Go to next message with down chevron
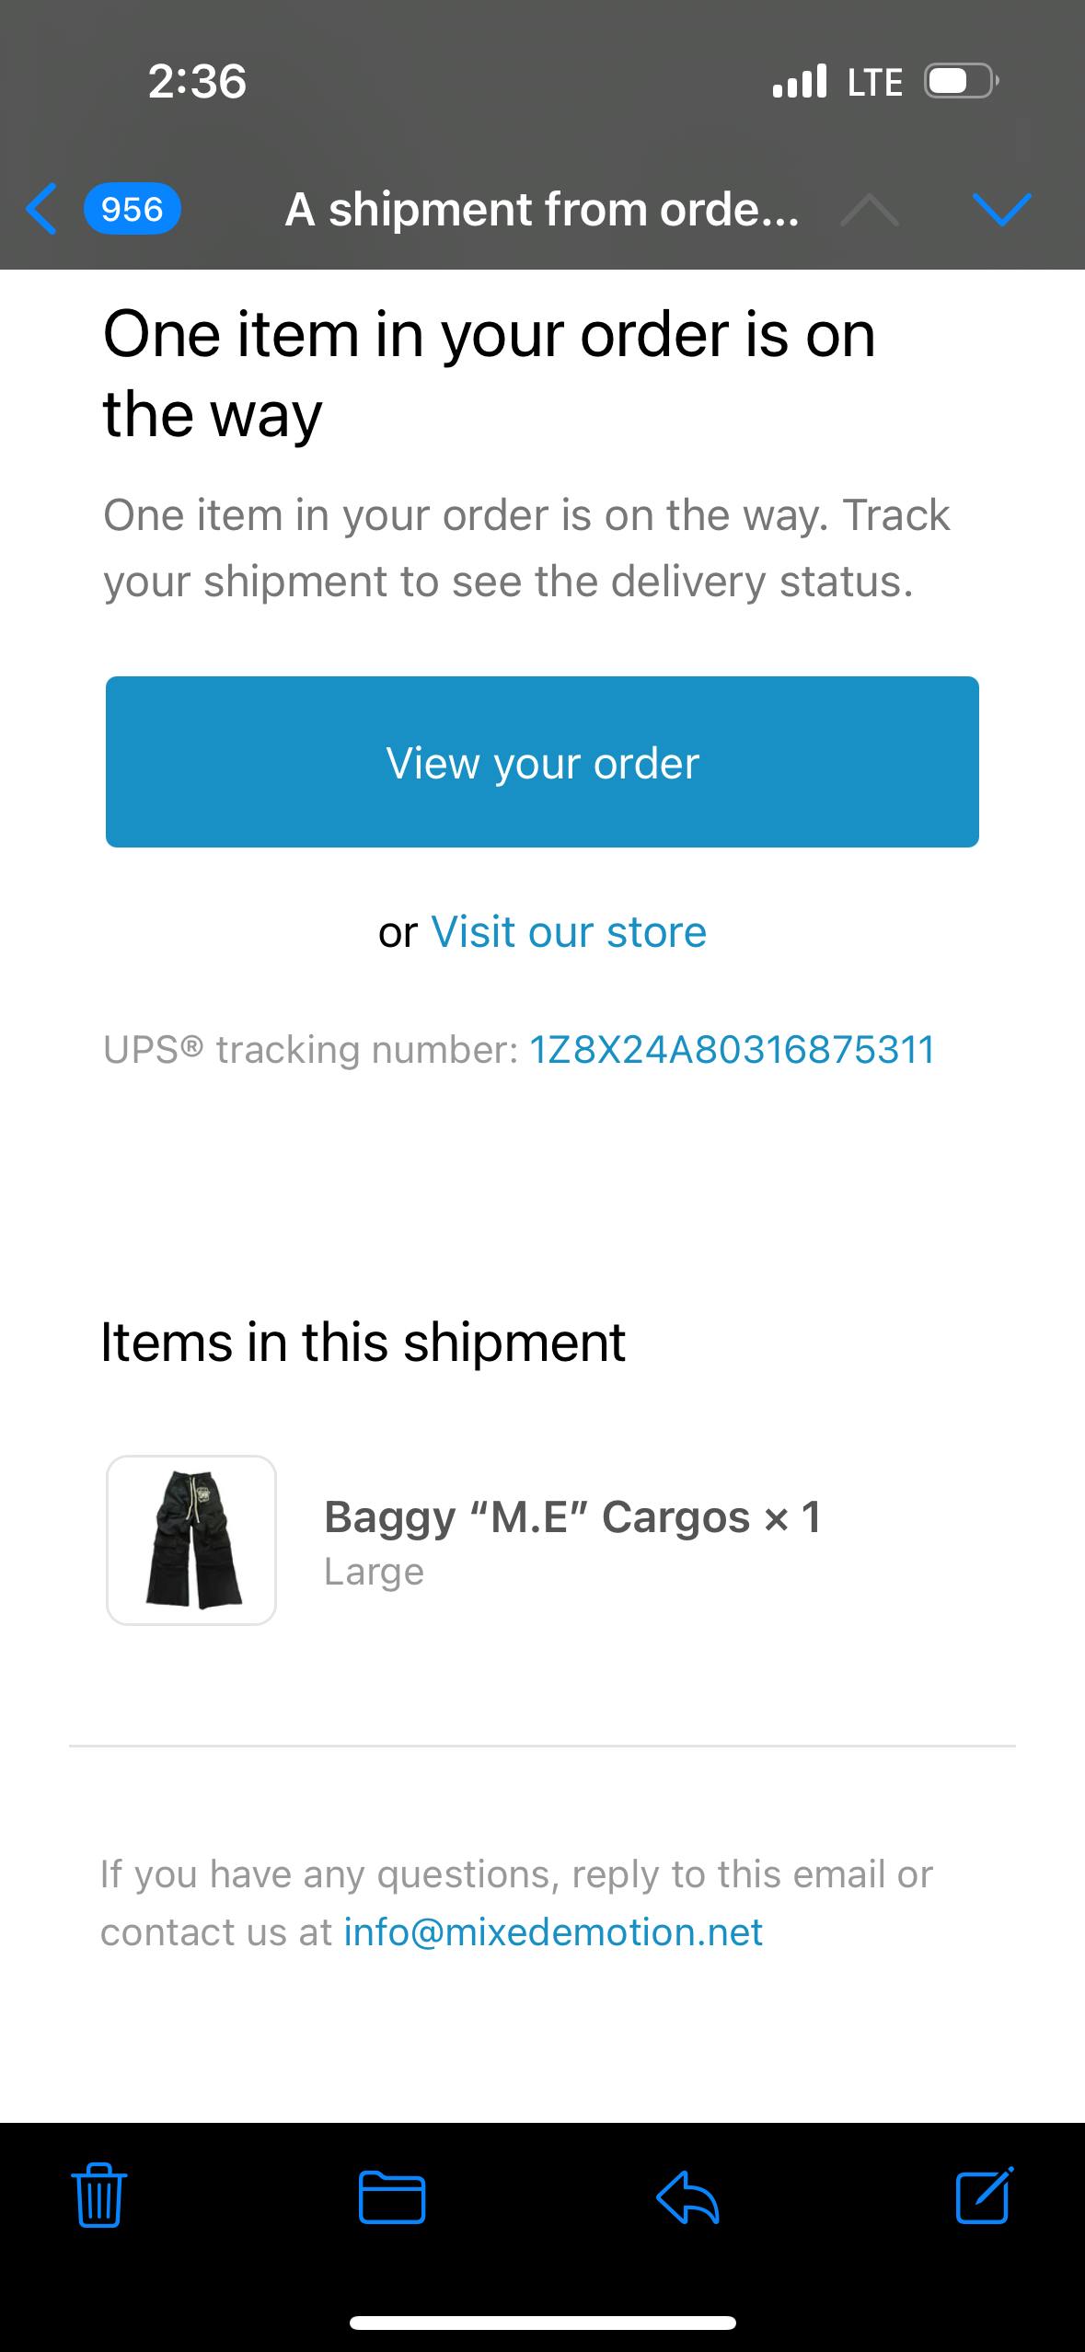The width and height of the screenshot is (1085, 2352). (1001, 210)
